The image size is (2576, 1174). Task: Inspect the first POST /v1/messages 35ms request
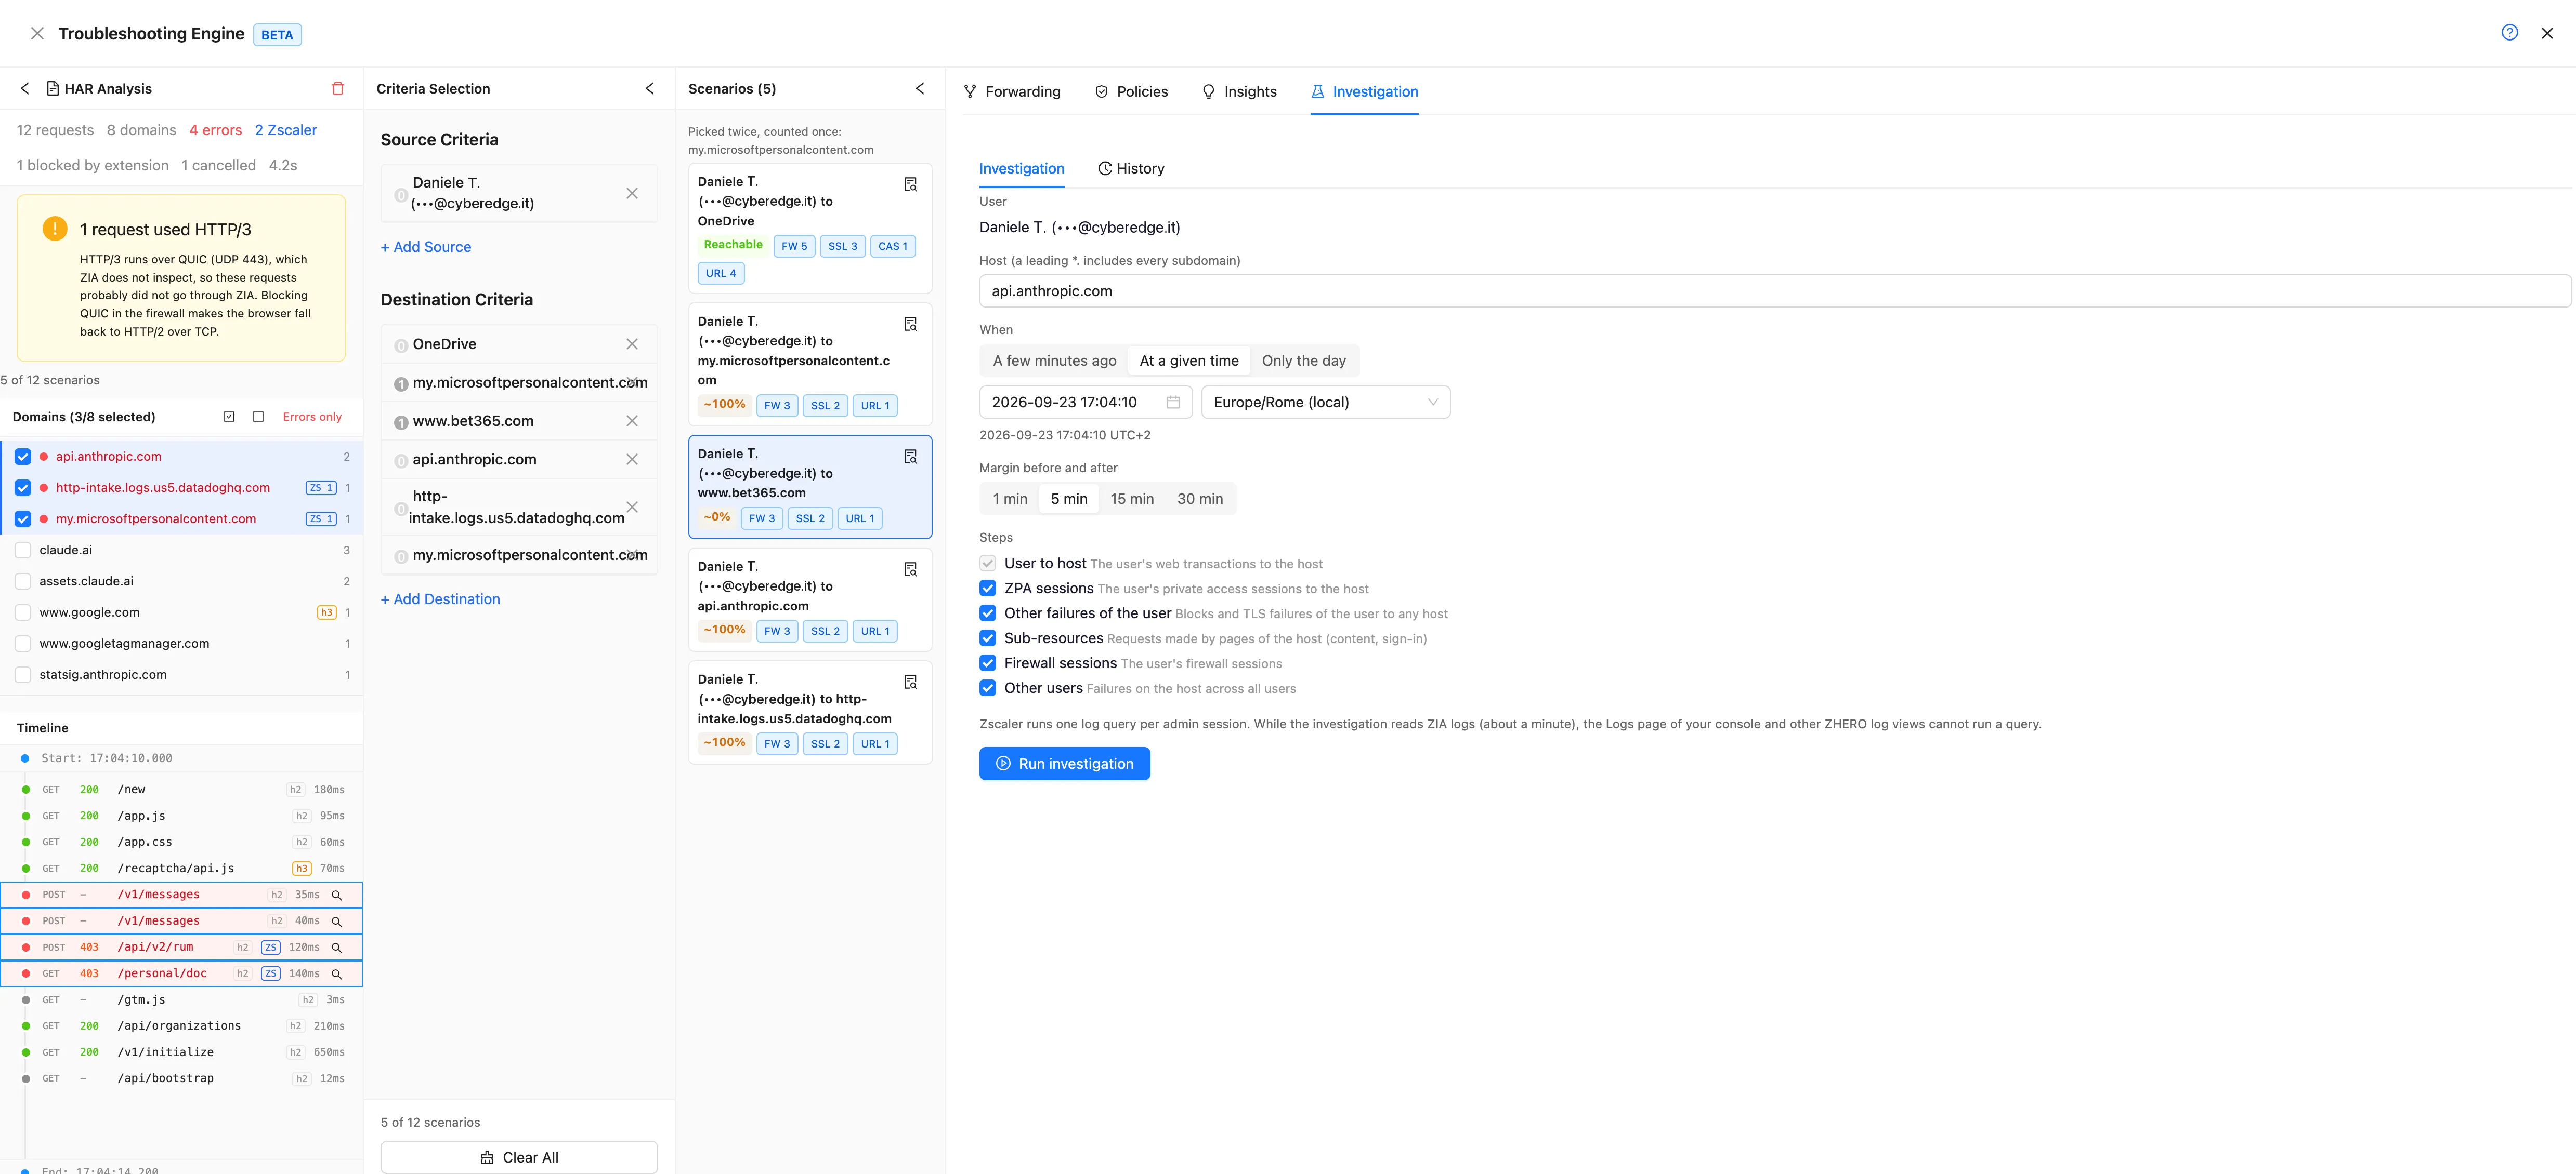click(337, 895)
